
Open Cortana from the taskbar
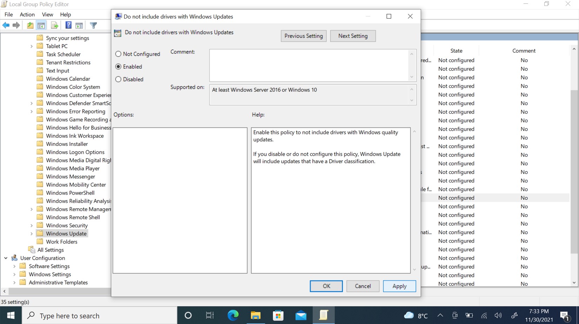coord(188,315)
